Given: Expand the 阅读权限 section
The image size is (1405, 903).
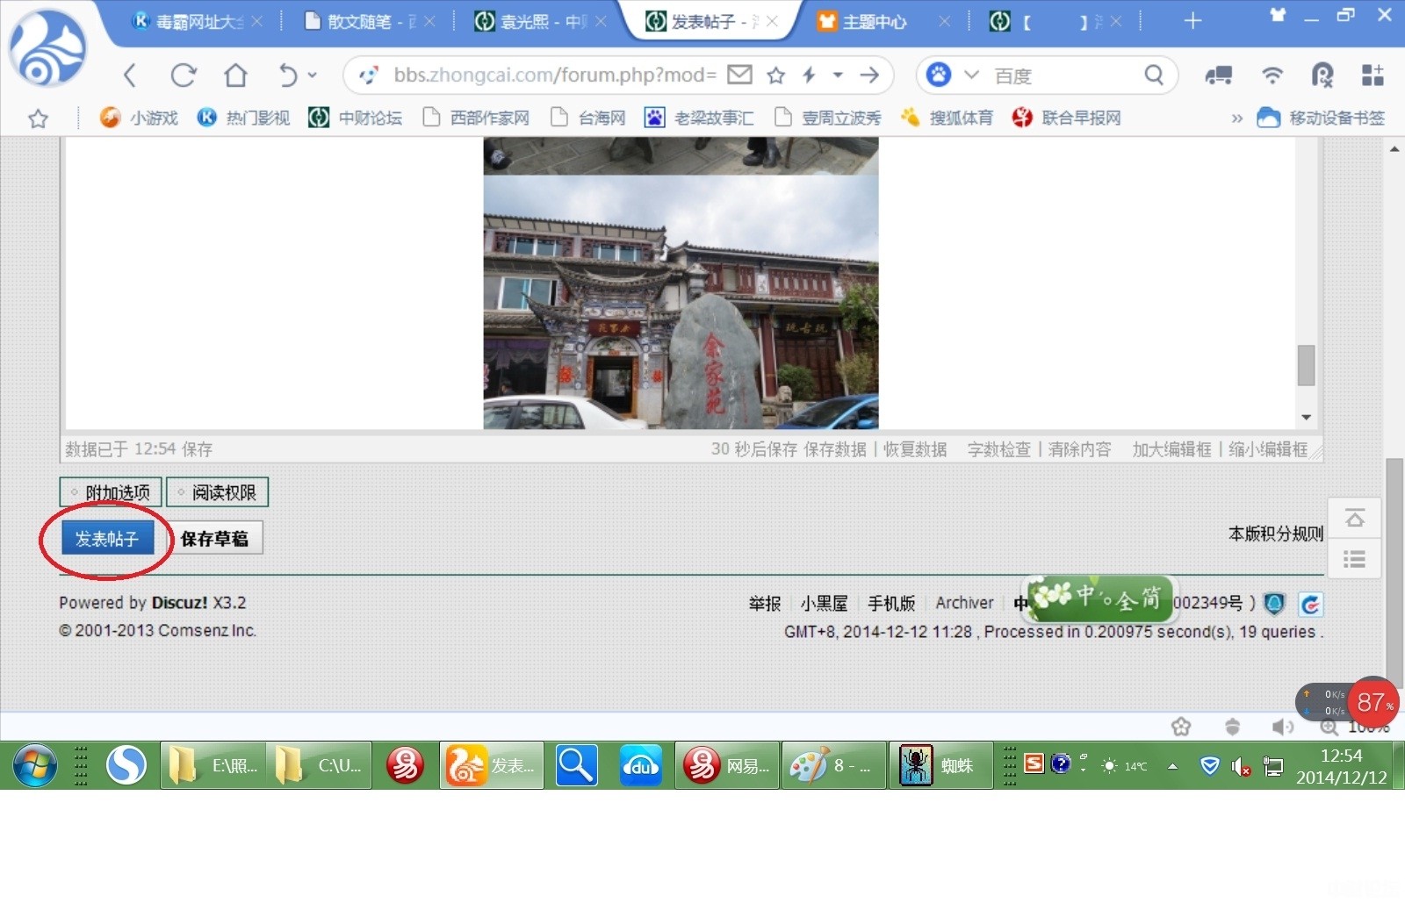Looking at the screenshot, I should (x=217, y=492).
